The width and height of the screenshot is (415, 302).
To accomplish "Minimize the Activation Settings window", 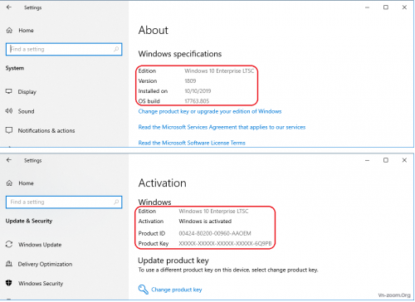I will (367, 160).
